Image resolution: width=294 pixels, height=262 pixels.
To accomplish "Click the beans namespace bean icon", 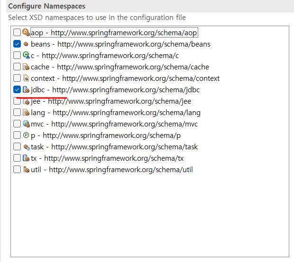I will coord(26,44).
